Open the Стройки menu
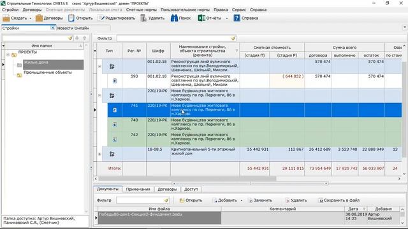Image resolution: width=408 pixels, height=229 pixels. tap(10, 10)
